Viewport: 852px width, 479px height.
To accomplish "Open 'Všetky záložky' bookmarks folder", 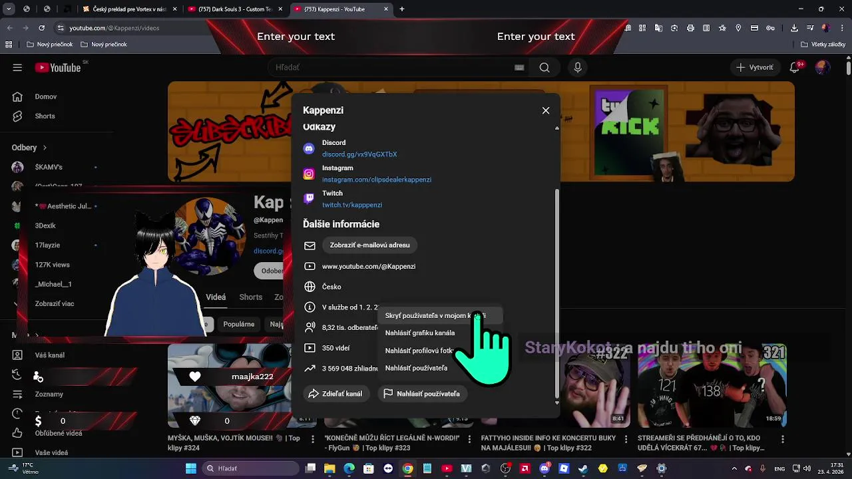I will pyautogui.click(x=823, y=45).
